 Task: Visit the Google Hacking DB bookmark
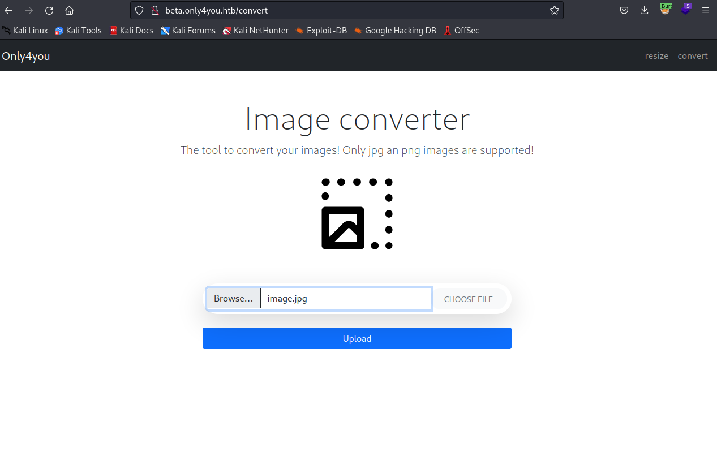[x=394, y=30]
